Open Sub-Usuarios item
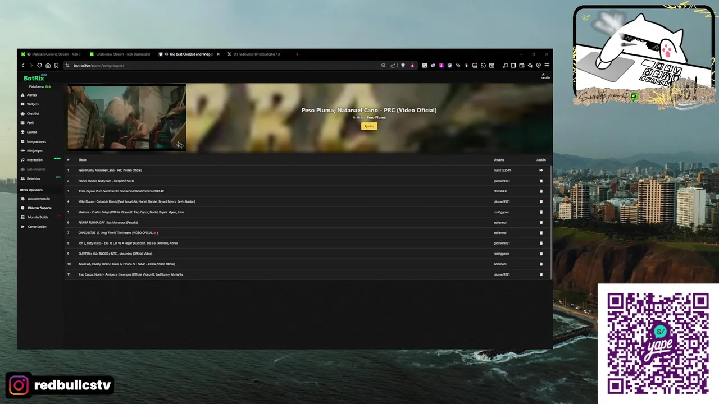This screenshot has height=404, width=719. (x=33, y=169)
